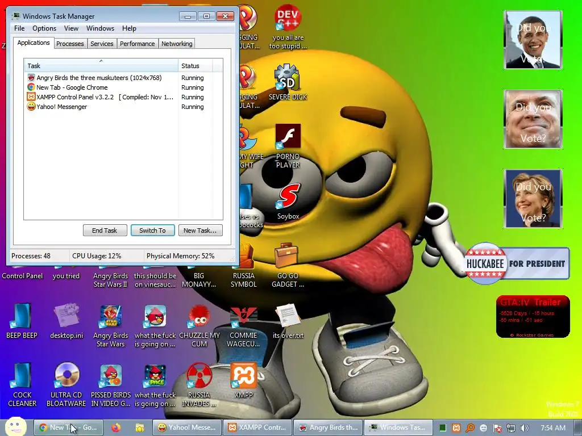Open the COMMIE WAGECU... desktop icon

click(243, 317)
